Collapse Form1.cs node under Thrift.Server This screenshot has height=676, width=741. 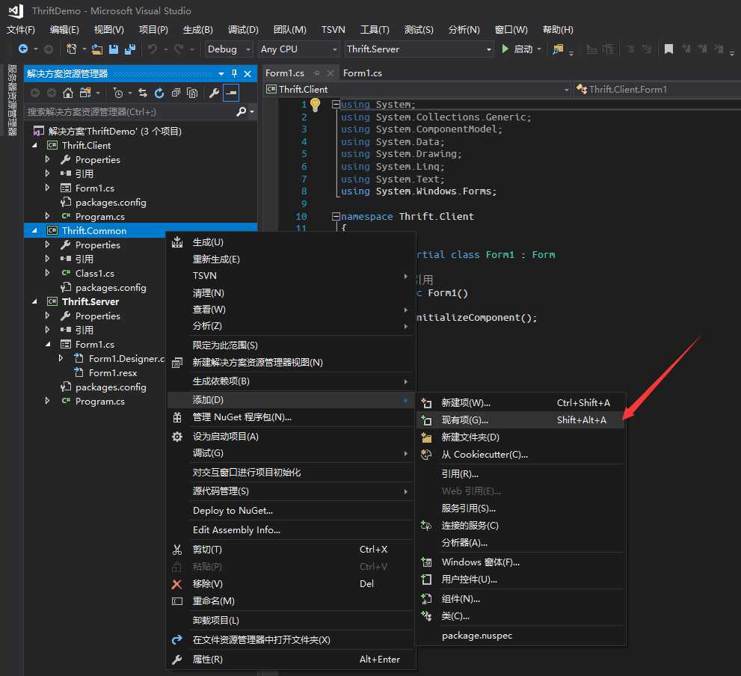point(48,344)
